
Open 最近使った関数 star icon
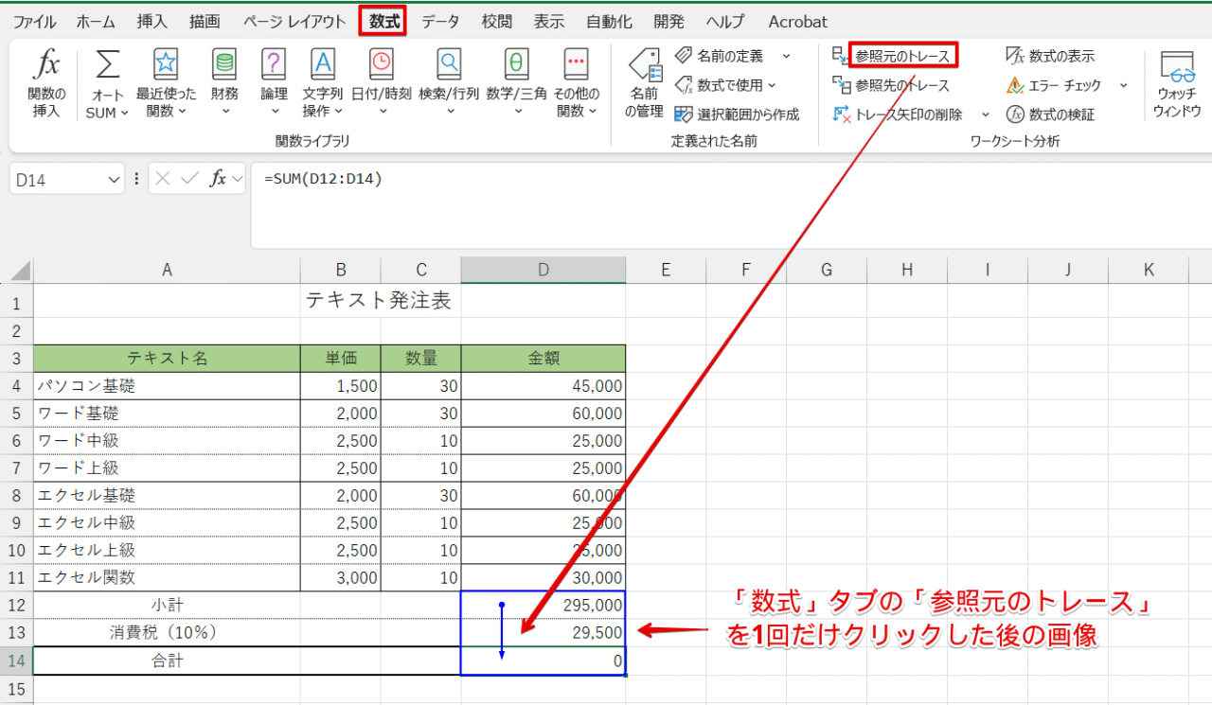pyautogui.click(x=166, y=64)
